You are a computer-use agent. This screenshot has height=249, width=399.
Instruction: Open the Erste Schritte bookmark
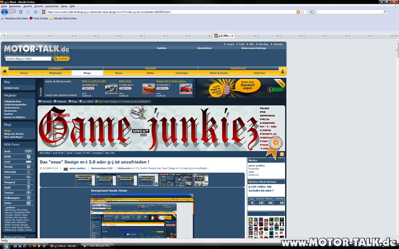pos(39,18)
